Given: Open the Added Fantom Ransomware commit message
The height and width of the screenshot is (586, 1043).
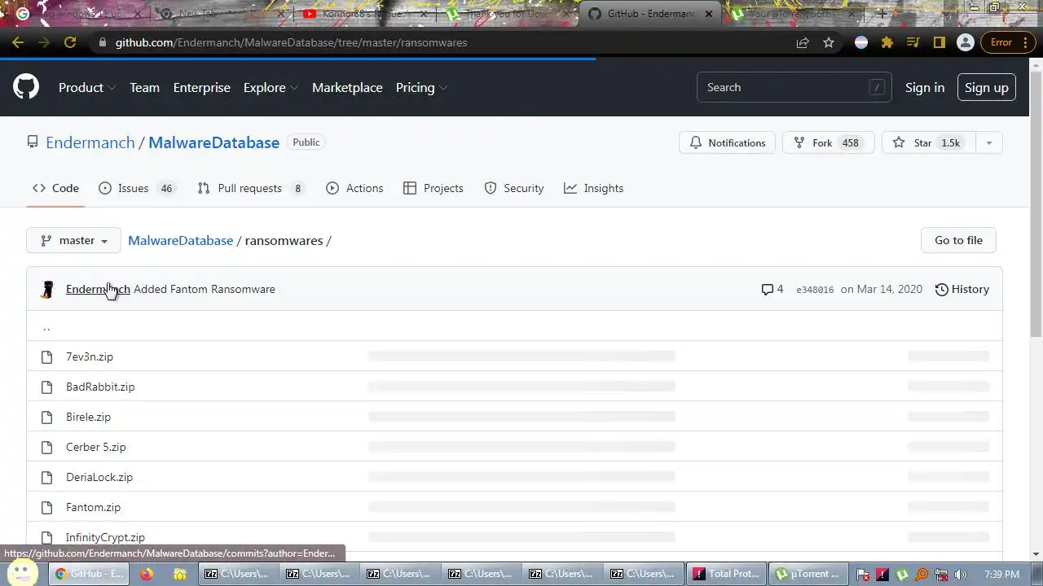Looking at the screenshot, I should tap(205, 289).
